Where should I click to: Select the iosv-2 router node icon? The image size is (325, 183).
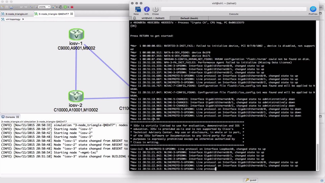[x=76, y=96]
